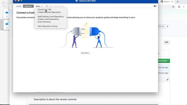Open green download dropdown in browser
This screenshot has height=105, width=187.
(164, 61)
